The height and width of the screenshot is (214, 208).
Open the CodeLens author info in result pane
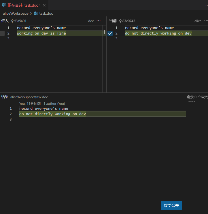pyautogui.click(x=42, y=103)
